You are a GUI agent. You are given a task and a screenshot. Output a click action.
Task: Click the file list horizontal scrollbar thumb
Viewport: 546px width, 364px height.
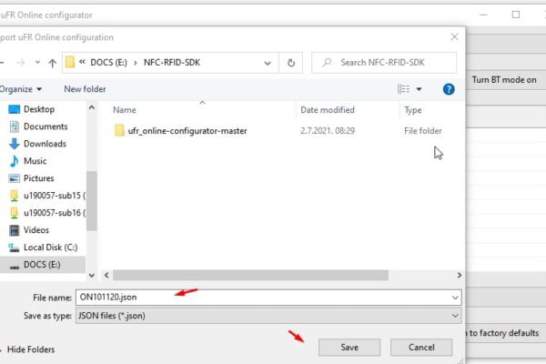[250, 275]
